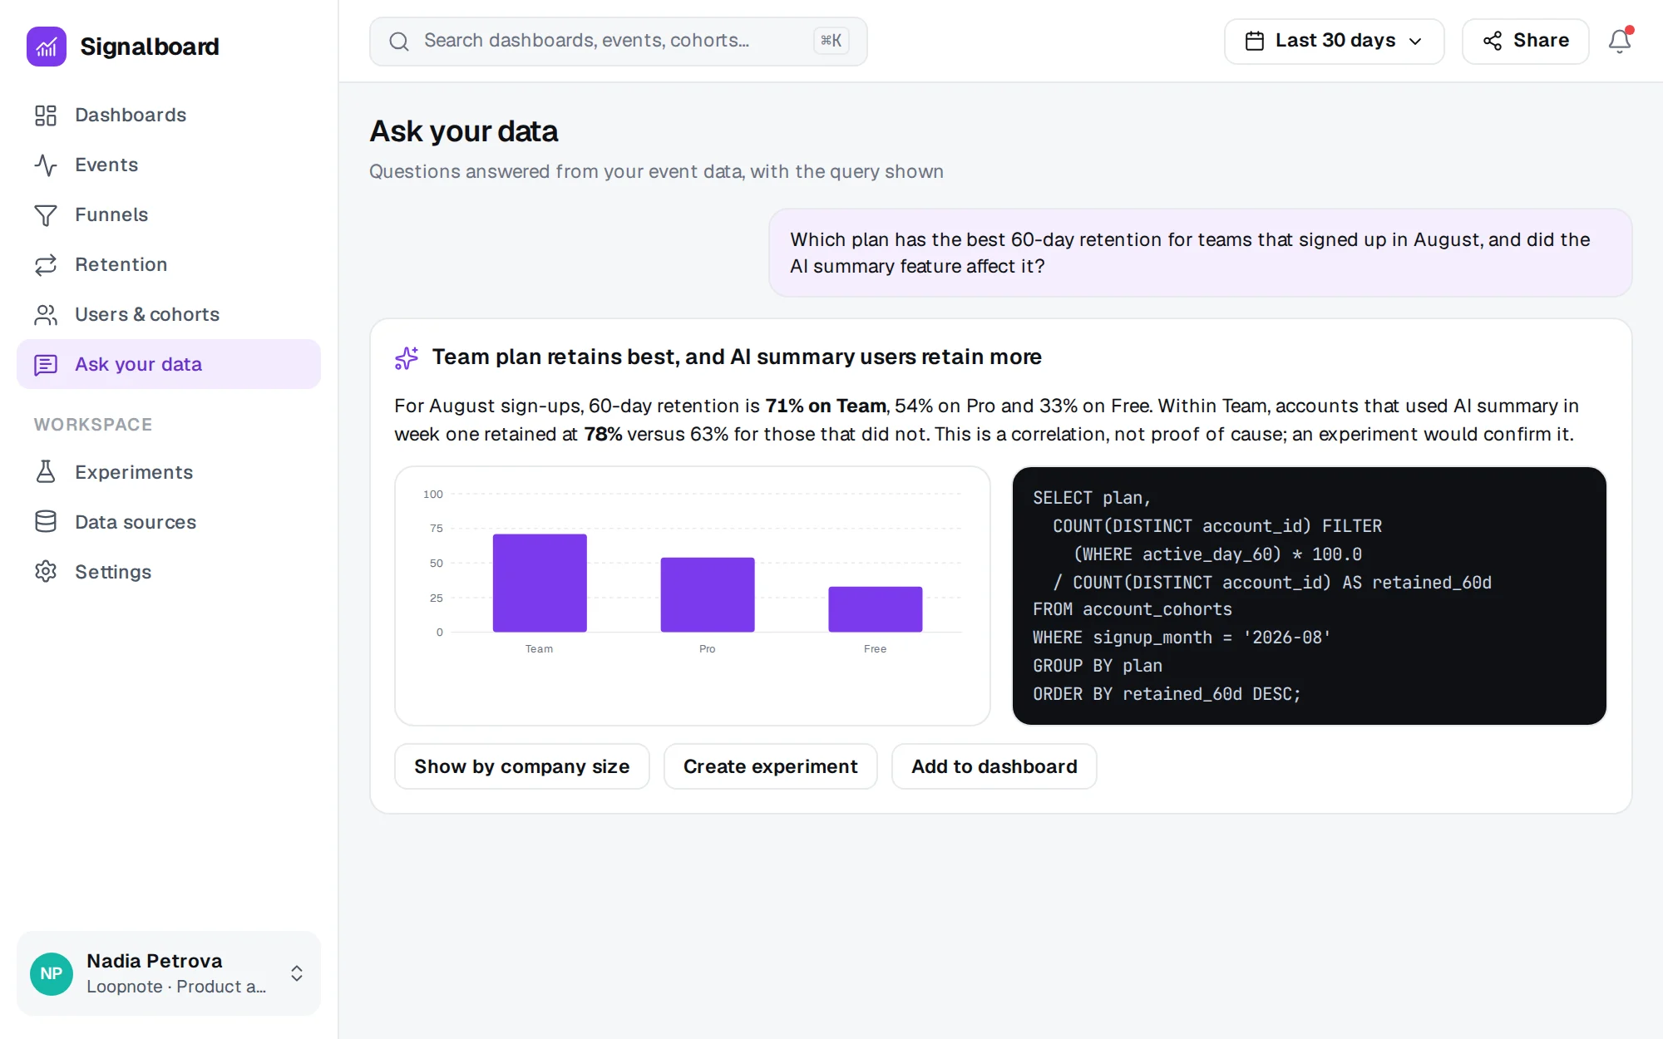
Task: Open Data sources
Action: 169,522
